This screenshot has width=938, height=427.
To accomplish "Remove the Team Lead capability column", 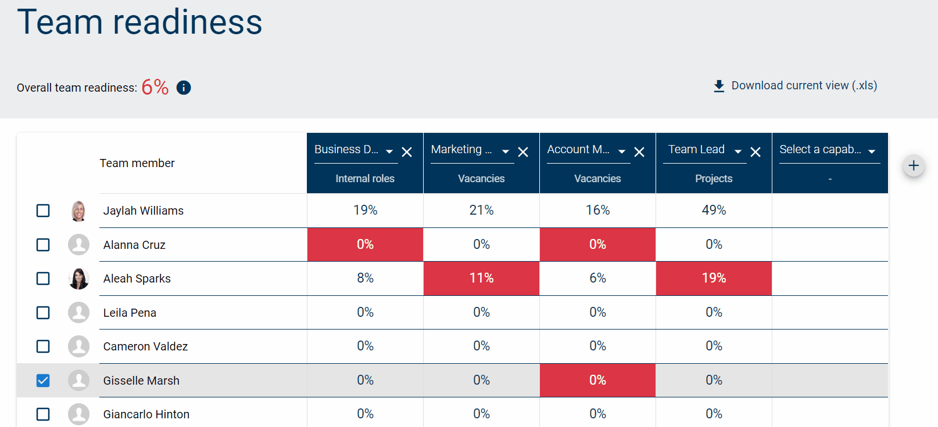I will click(x=756, y=152).
